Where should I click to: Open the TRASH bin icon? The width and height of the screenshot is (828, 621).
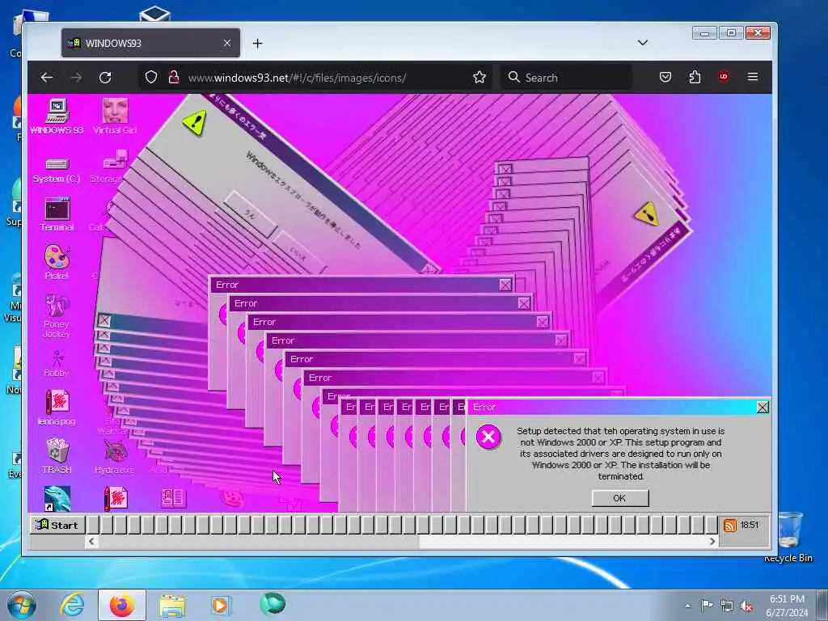point(57,456)
